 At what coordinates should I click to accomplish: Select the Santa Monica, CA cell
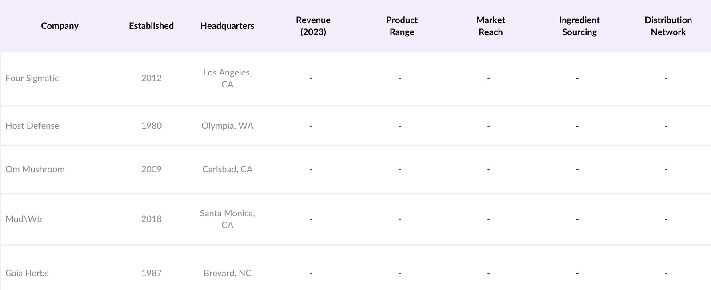(x=227, y=219)
